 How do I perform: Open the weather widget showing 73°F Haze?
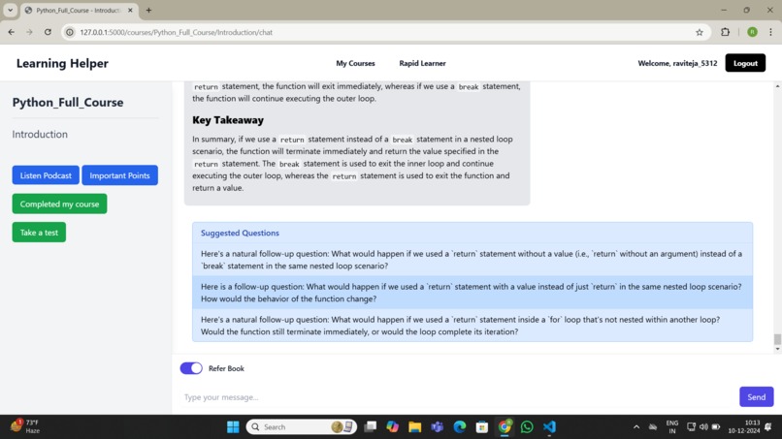pos(25,426)
